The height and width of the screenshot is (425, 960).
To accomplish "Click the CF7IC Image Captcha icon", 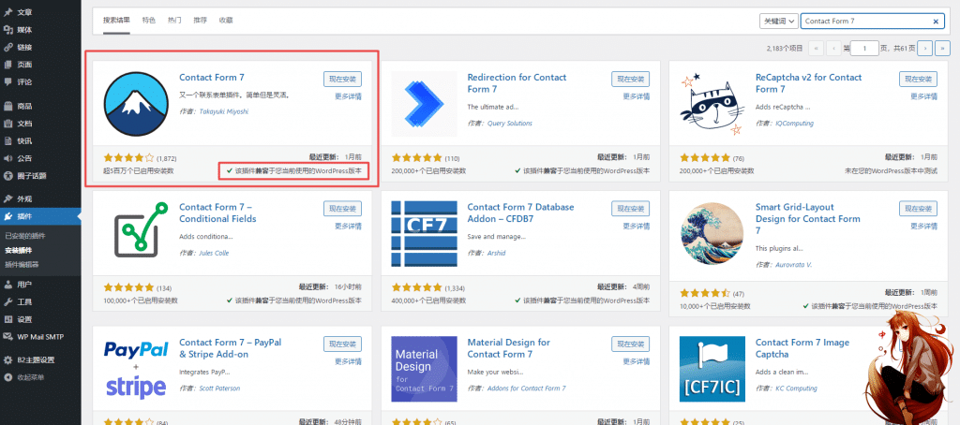I will (x=712, y=369).
